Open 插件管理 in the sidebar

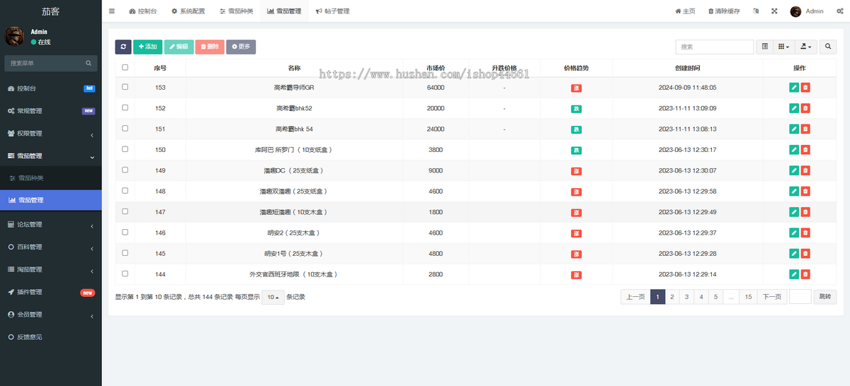pyautogui.click(x=50, y=292)
